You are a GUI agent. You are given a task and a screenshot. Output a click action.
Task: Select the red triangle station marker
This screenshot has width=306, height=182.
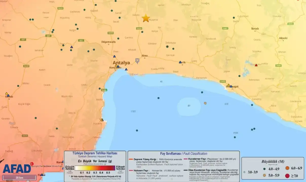pyautogui.click(x=256, y=65)
